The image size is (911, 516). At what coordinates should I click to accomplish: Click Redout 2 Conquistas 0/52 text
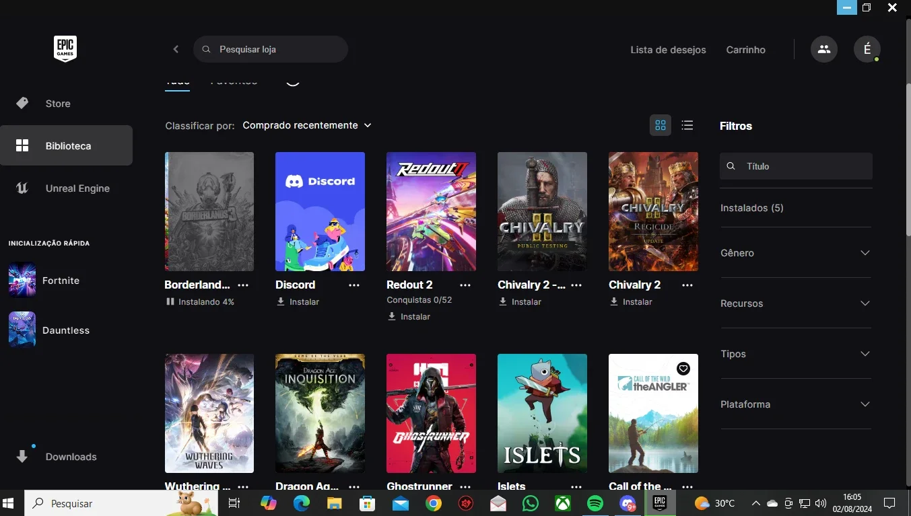(x=419, y=300)
